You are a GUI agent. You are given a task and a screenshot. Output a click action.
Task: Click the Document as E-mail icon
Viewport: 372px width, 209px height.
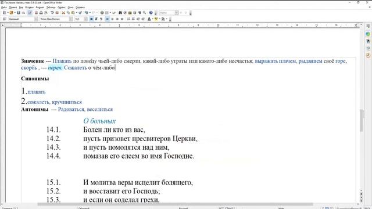click(23, 13)
